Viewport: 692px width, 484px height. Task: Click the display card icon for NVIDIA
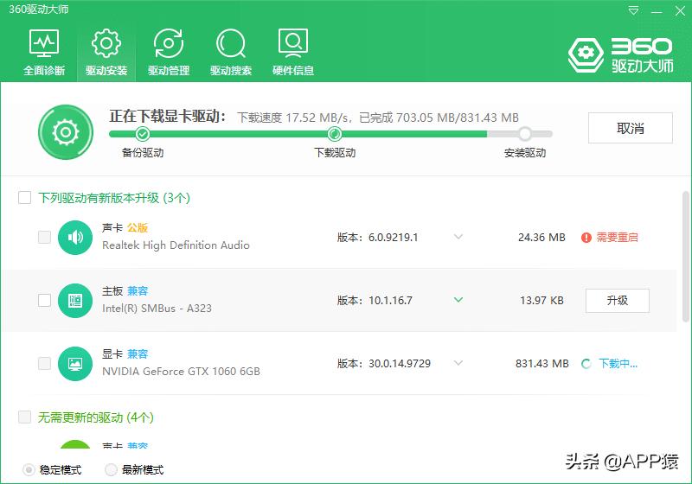[x=75, y=363]
